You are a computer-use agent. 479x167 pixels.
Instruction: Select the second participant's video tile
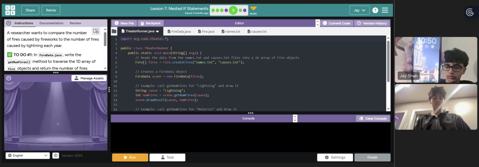point(436,107)
